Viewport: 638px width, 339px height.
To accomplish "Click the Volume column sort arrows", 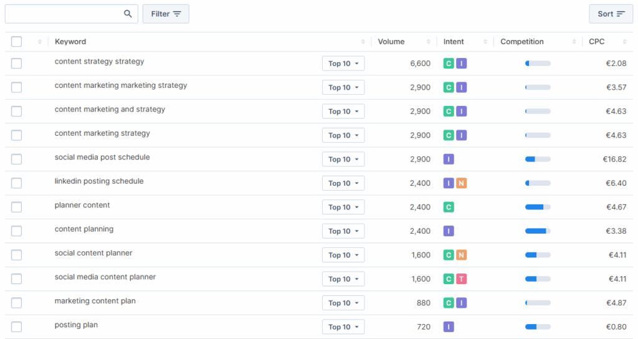I will [429, 42].
